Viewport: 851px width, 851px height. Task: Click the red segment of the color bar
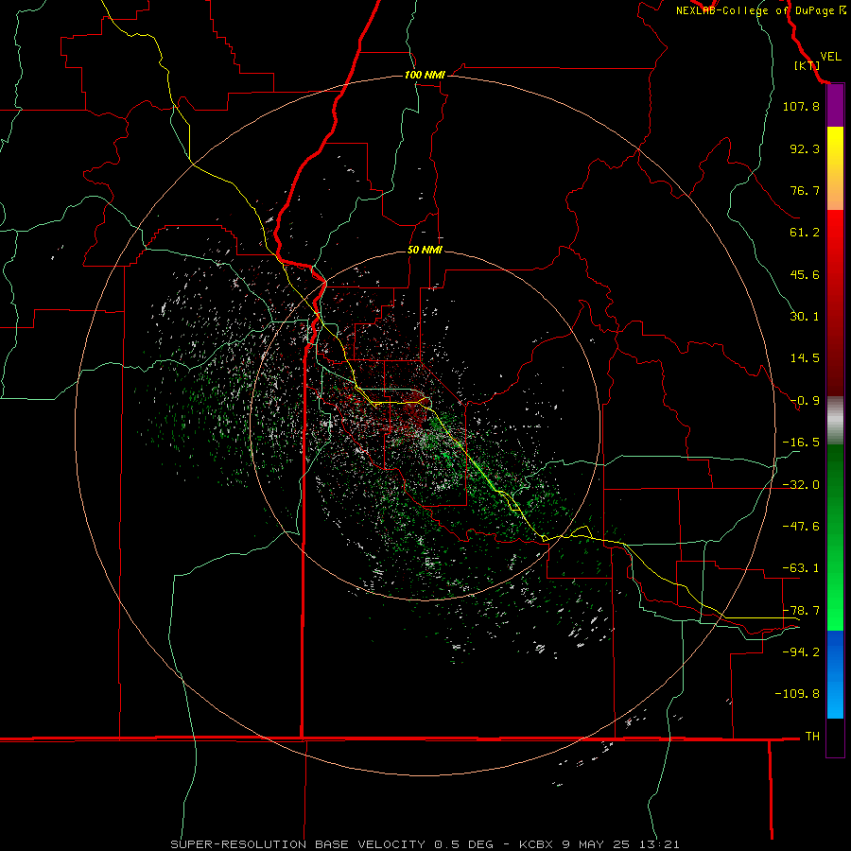[835, 303]
